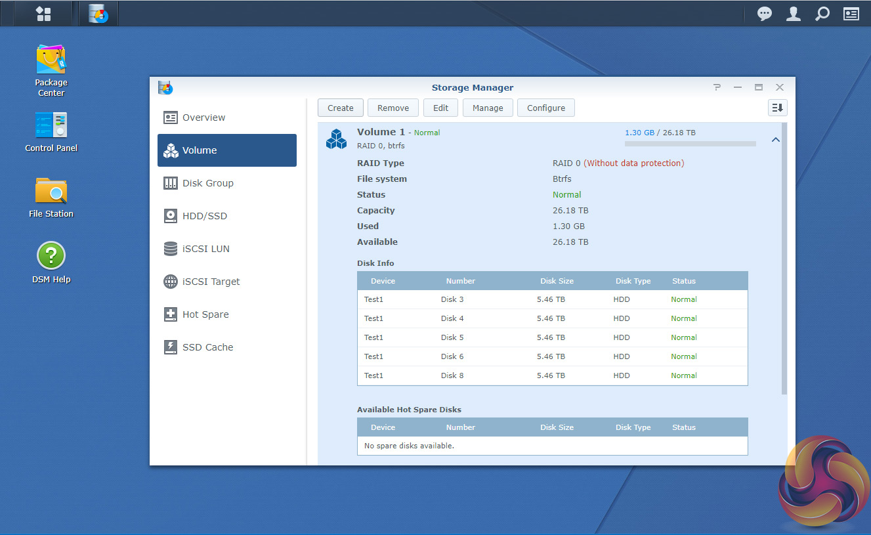Open the notifications chat bubble icon
The width and height of the screenshot is (871, 535).
[765, 14]
